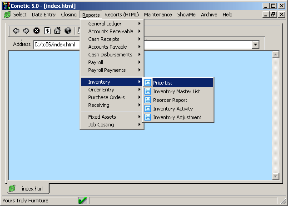
Task: Go to the home page icon
Action: click(57, 31)
